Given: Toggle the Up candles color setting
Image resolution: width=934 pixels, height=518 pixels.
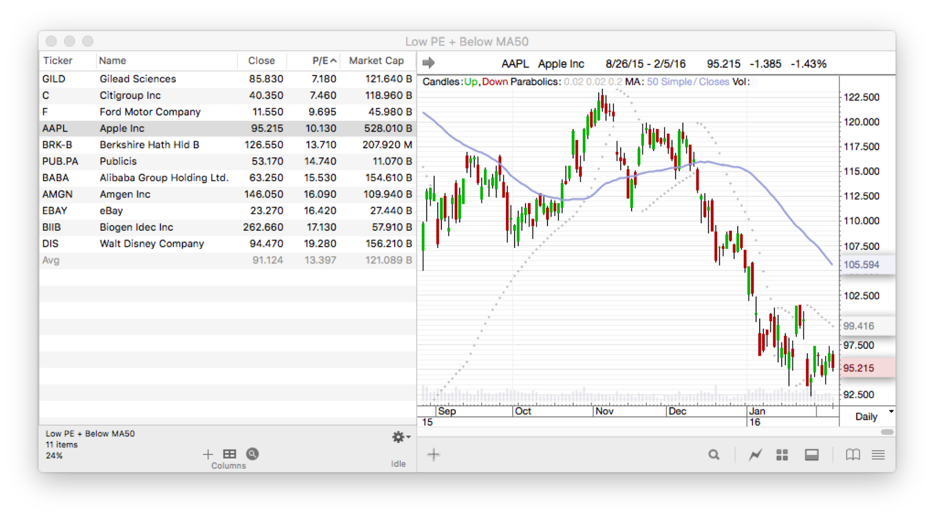Looking at the screenshot, I should [470, 82].
